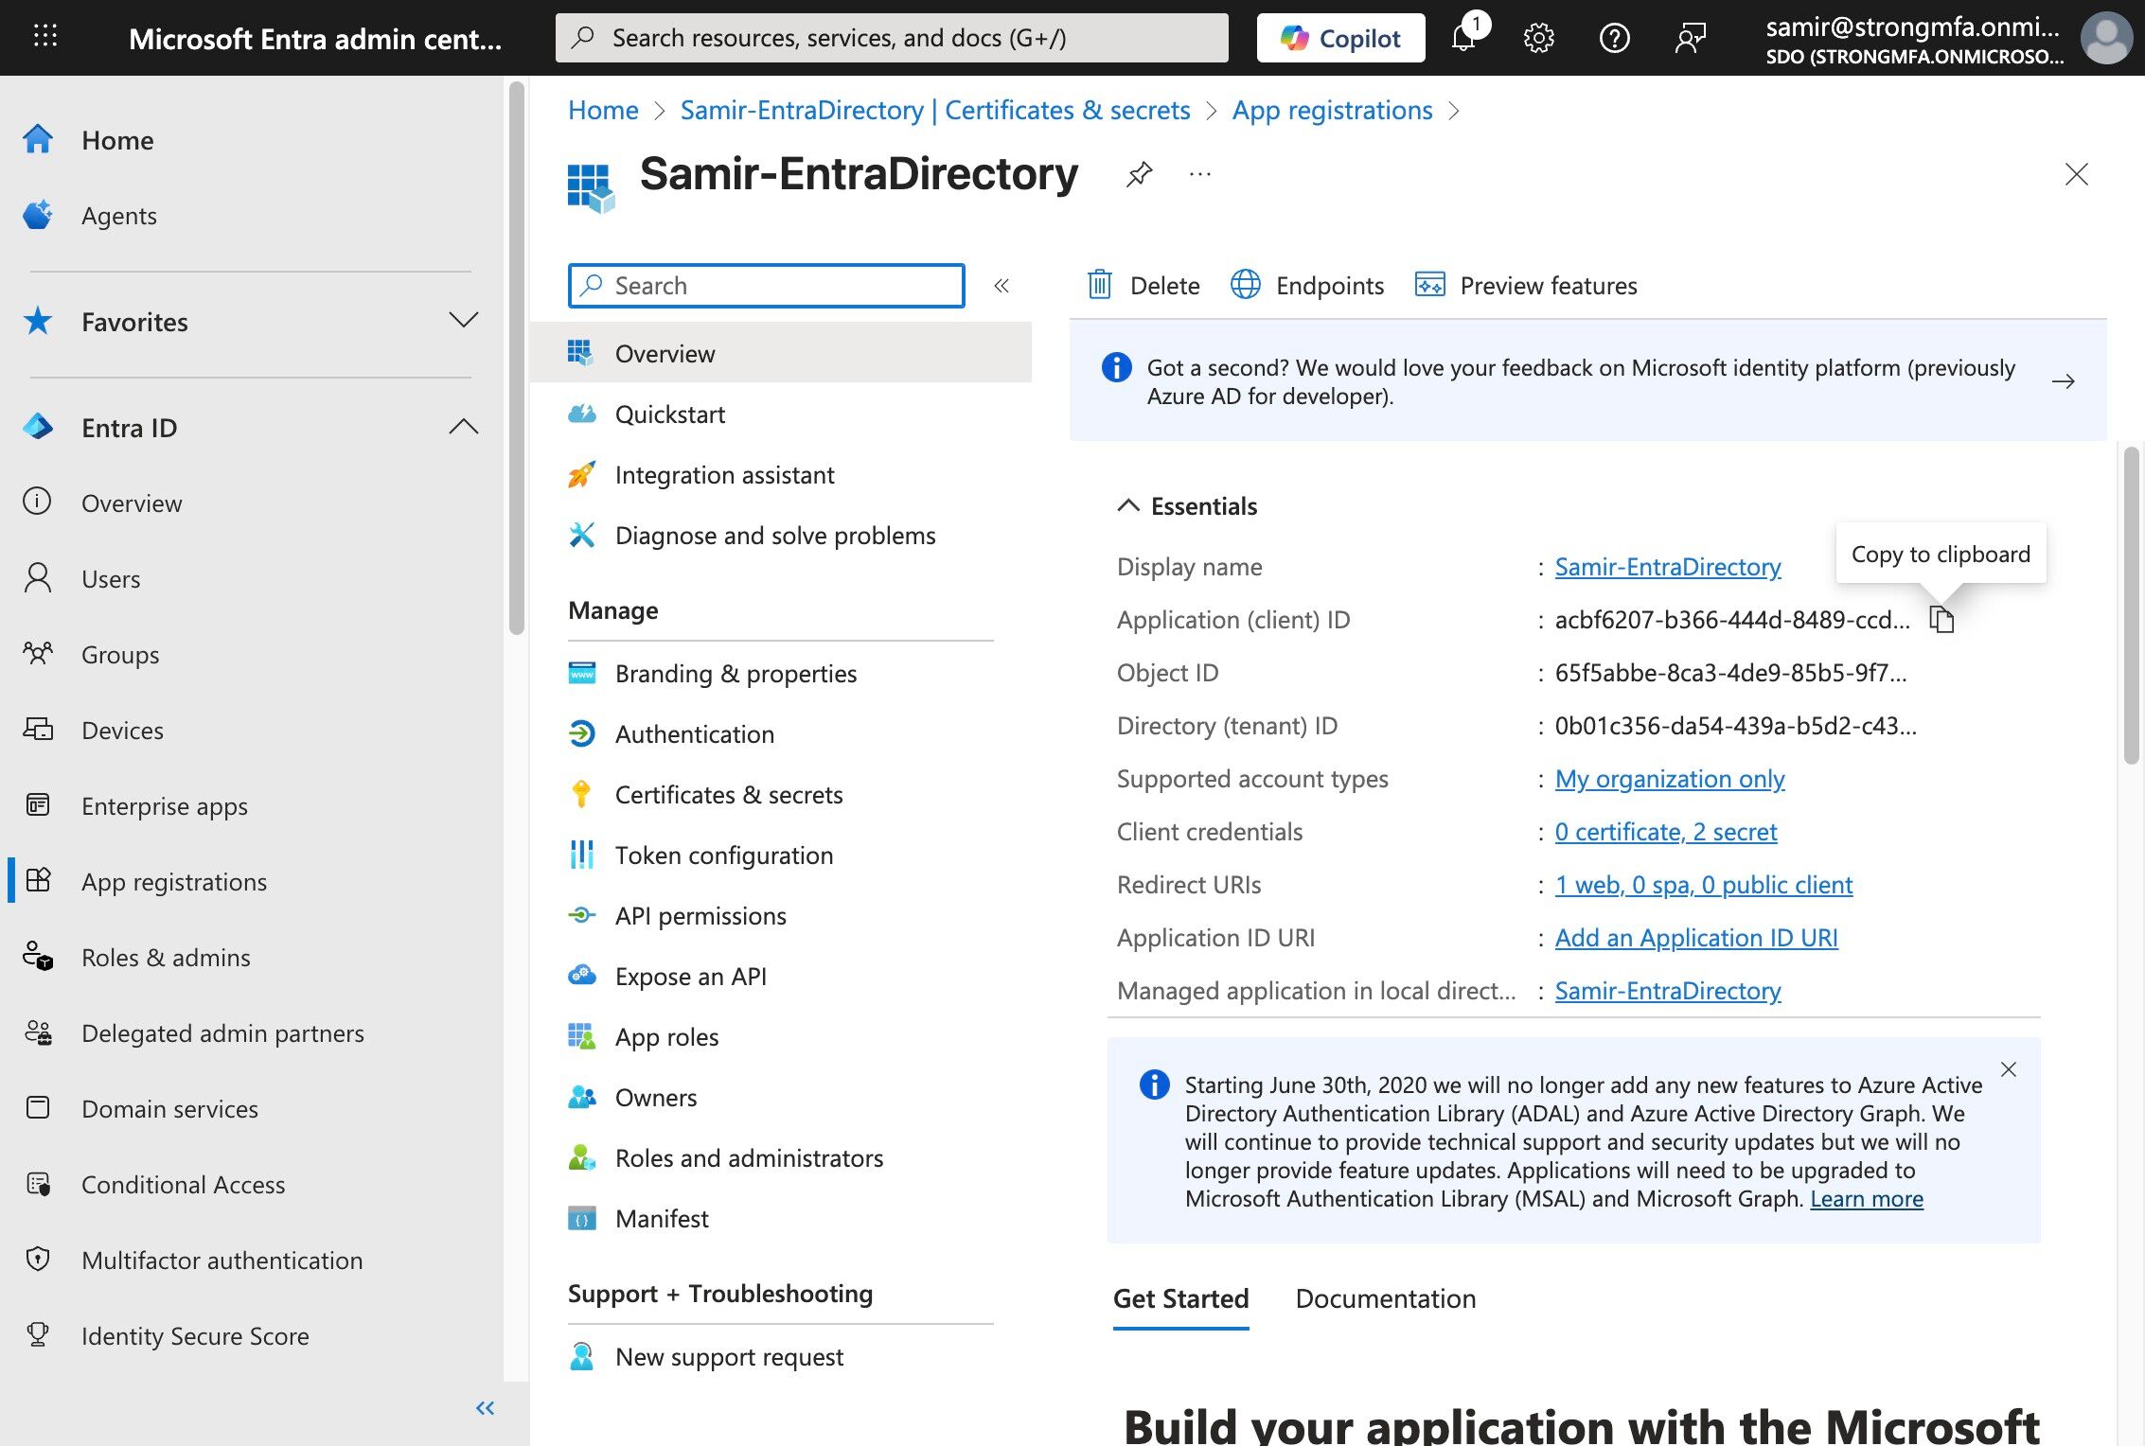Viewport: 2145px width, 1446px height.
Task: Open the feedback icon in header
Action: pos(1690,38)
